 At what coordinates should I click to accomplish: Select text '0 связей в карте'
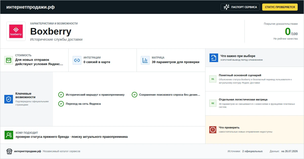(x=97, y=62)
